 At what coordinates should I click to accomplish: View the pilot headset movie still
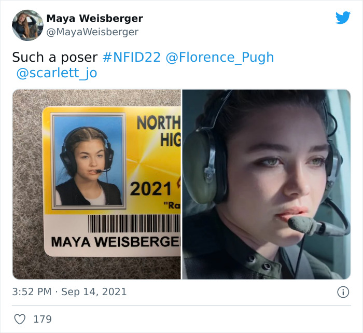267,184
